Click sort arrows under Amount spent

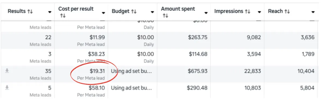click(165, 16)
